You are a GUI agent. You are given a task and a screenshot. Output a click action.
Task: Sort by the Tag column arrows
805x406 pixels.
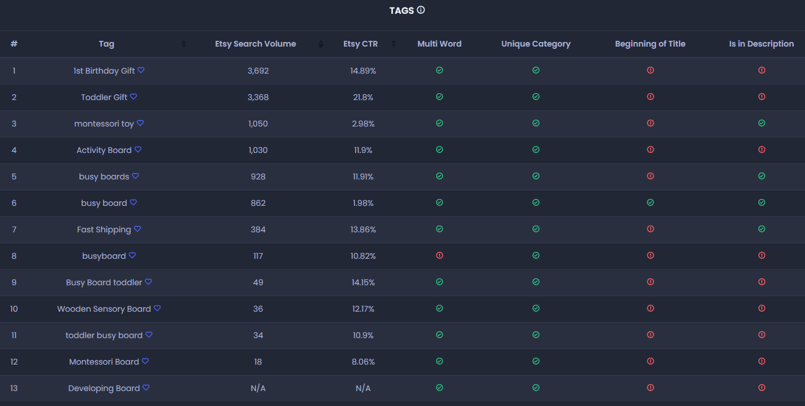[x=184, y=44]
